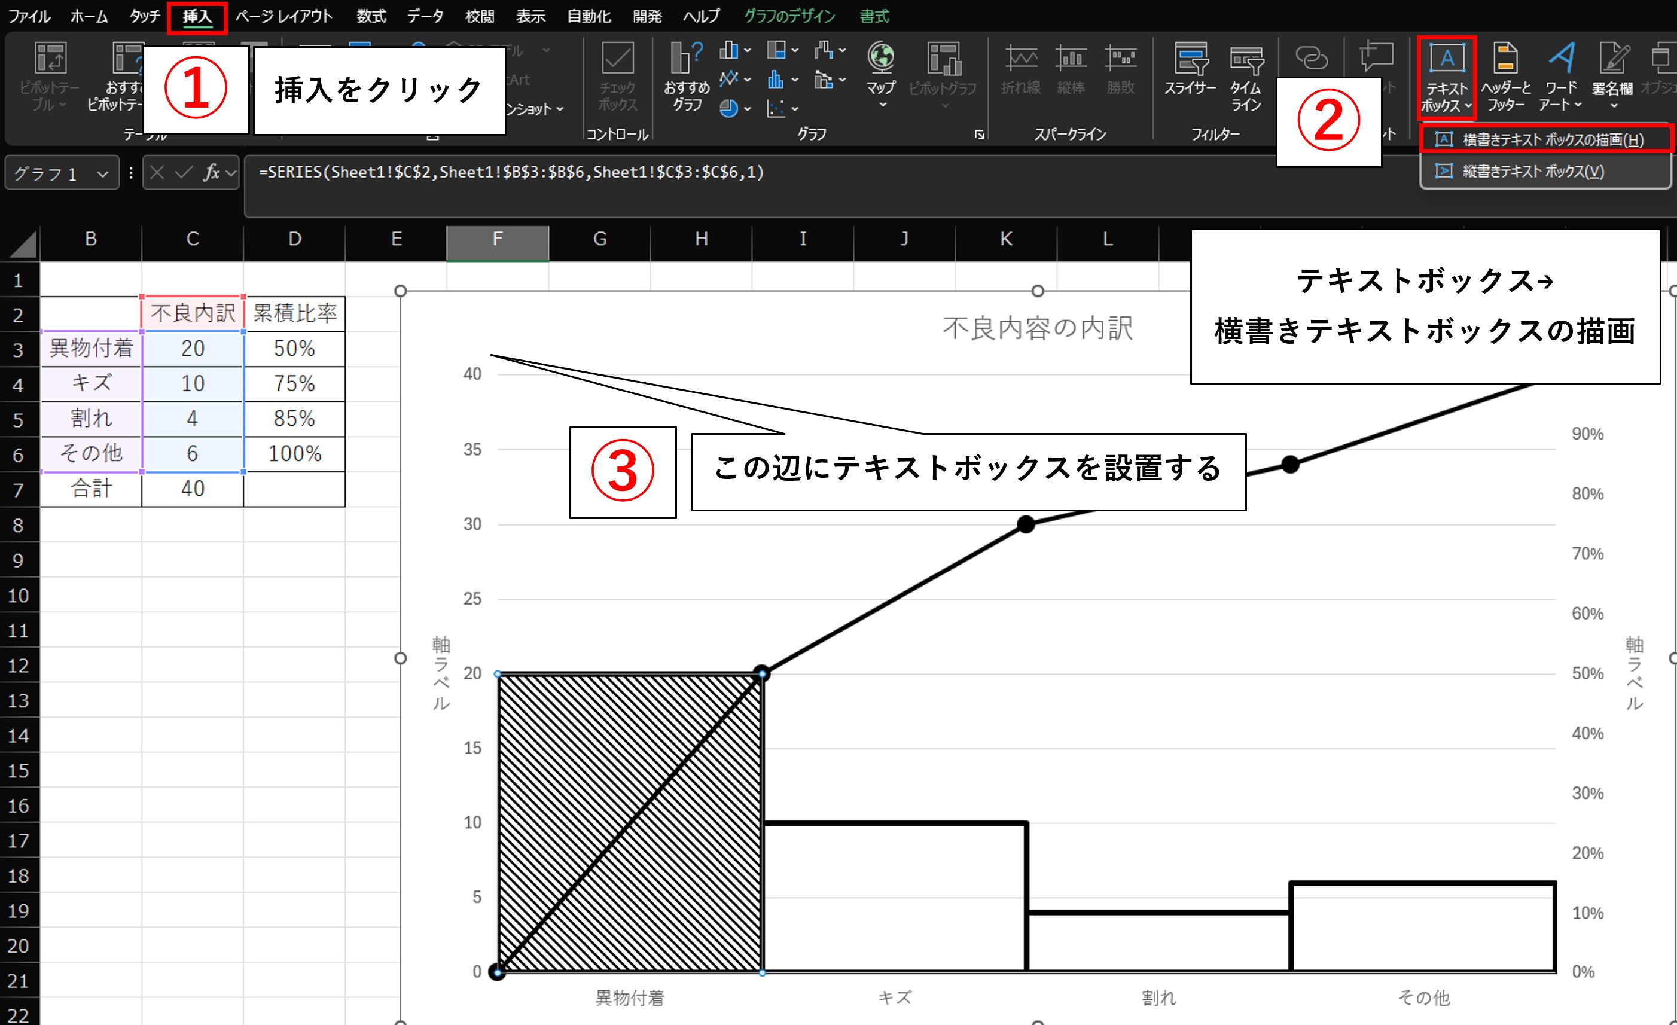Click the left vertical 軸ラベル title
The width and height of the screenshot is (1677, 1025).
[441, 673]
